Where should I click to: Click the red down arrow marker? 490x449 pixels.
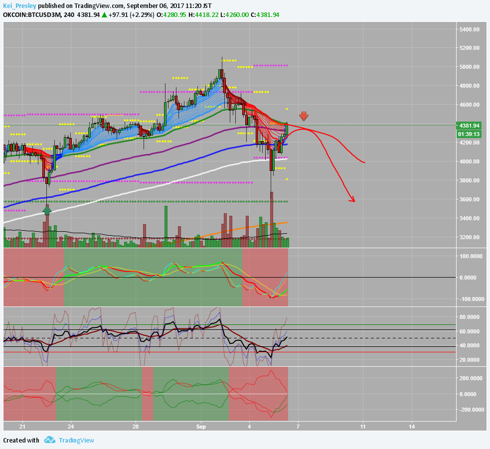point(304,116)
